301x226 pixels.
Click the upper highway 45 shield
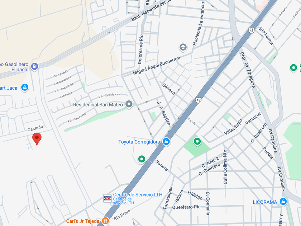251,30
